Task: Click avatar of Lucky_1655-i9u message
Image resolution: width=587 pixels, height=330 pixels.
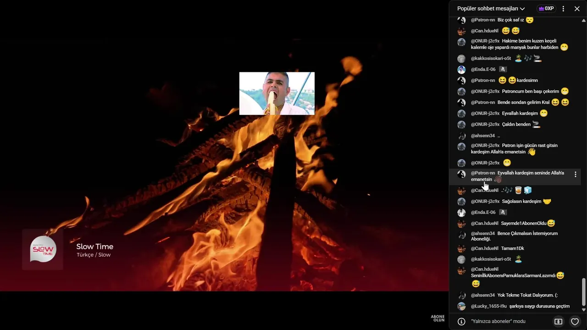Action: (461, 306)
